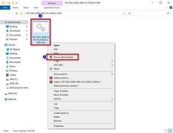Choose Add to archive...

click(61, 78)
